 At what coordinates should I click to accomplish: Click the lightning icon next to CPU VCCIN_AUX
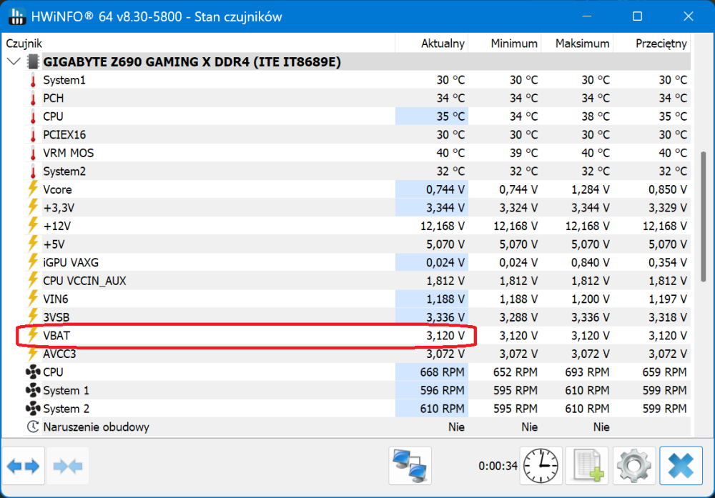(33, 280)
